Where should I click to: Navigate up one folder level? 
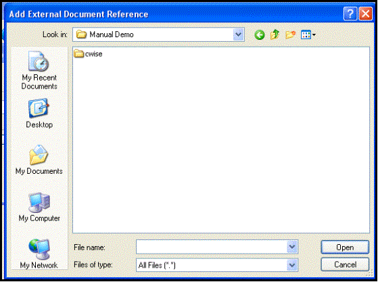pyautogui.click(x=275, y=34)
